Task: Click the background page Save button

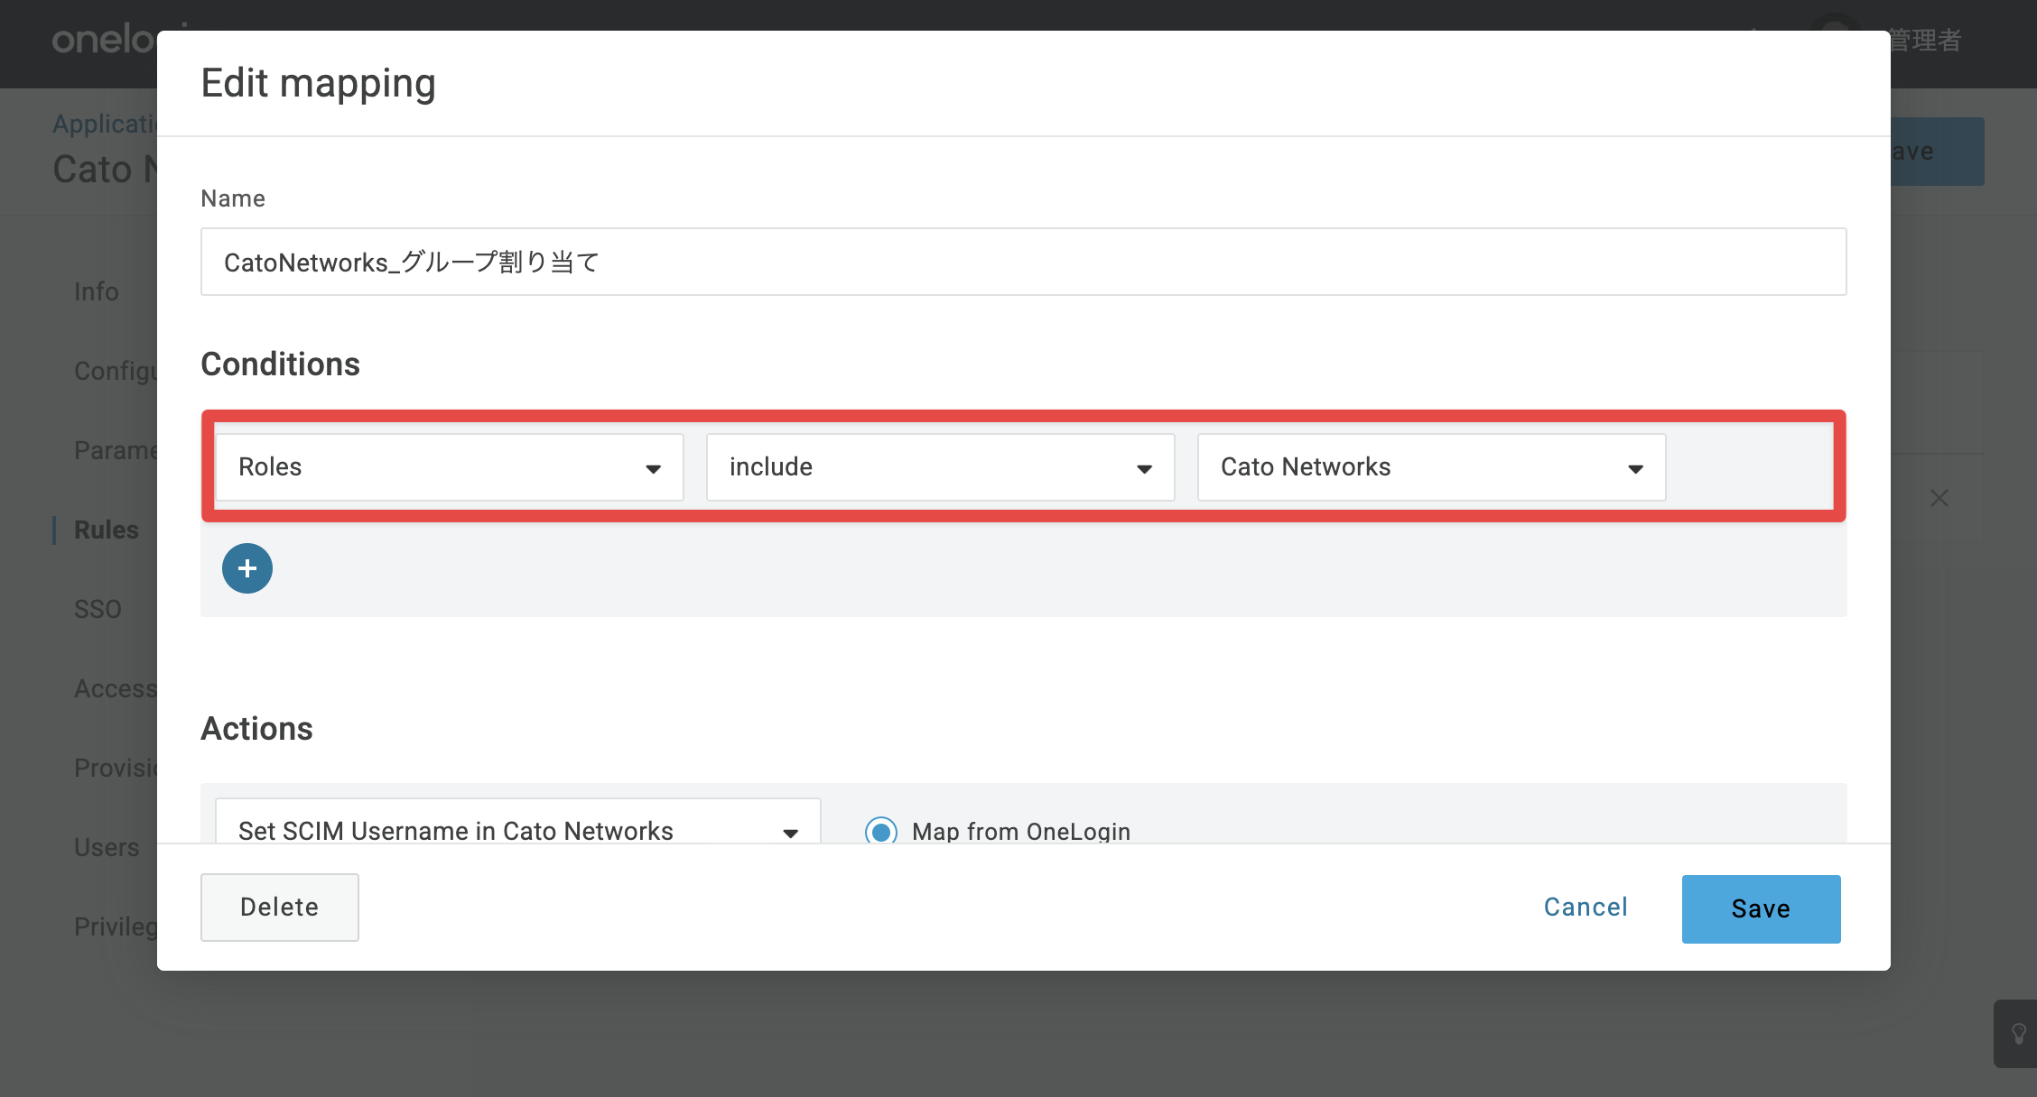Action: pyautogui.click(x=1938, y=152)
